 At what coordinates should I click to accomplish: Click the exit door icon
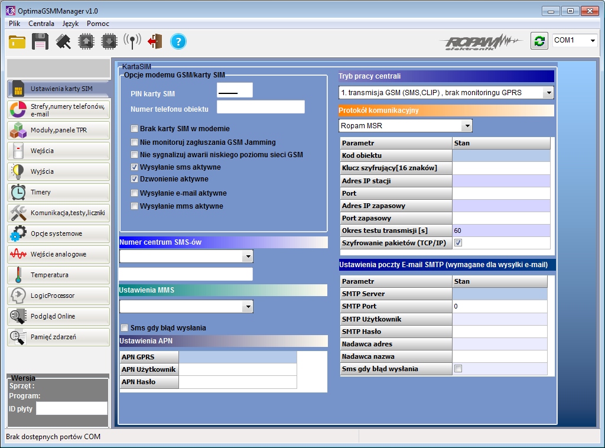click(x=155, y=41)
